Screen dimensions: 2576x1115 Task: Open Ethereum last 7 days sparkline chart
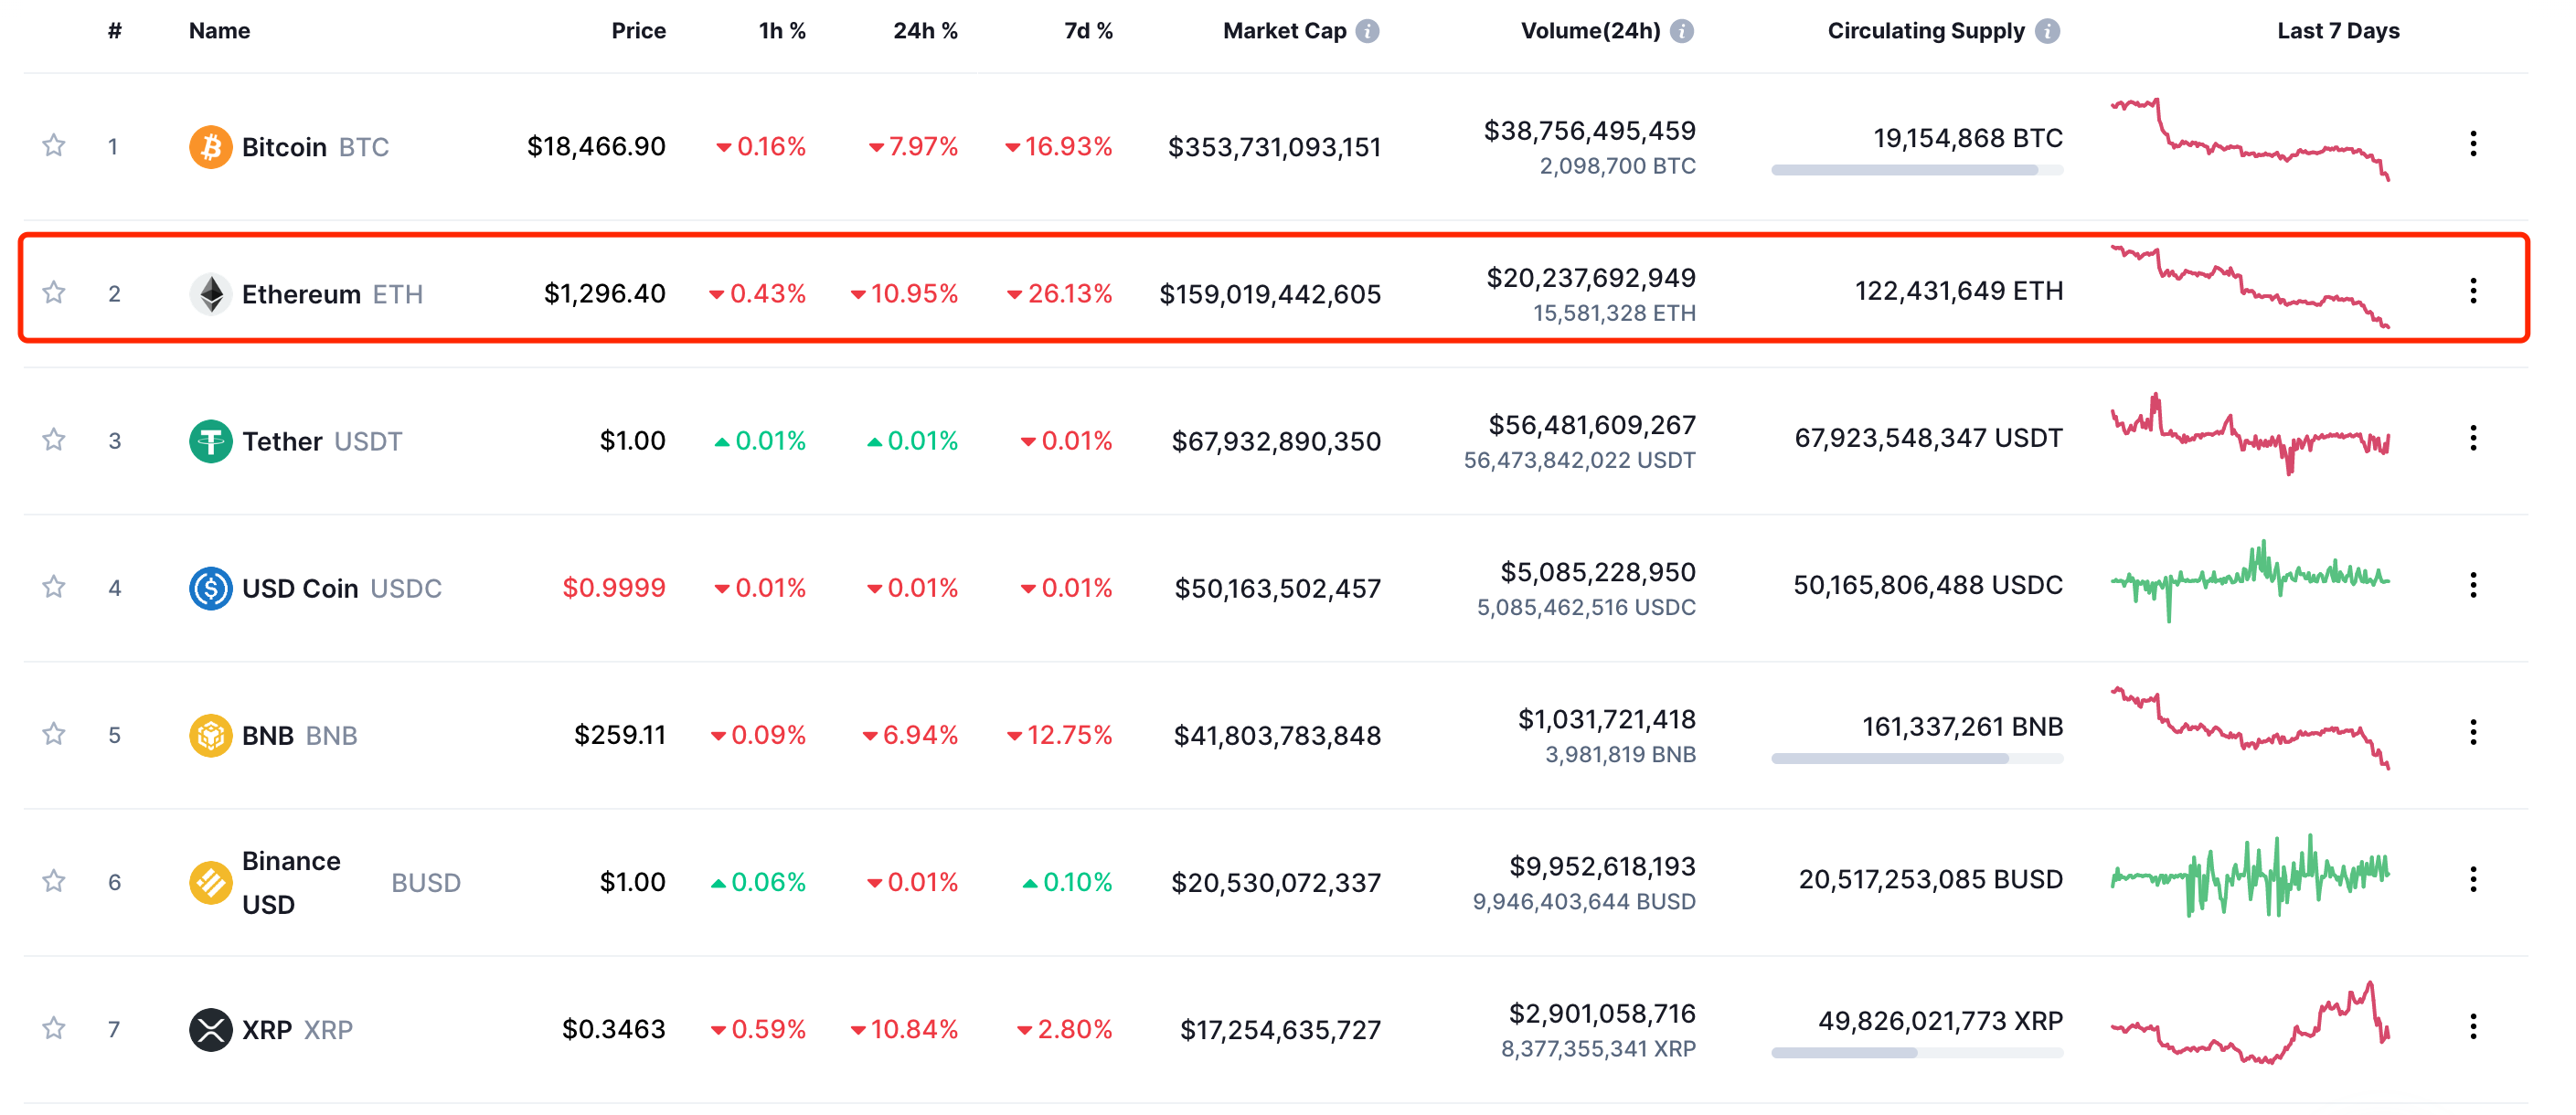pyautogui.click(x=2250, y=287)
